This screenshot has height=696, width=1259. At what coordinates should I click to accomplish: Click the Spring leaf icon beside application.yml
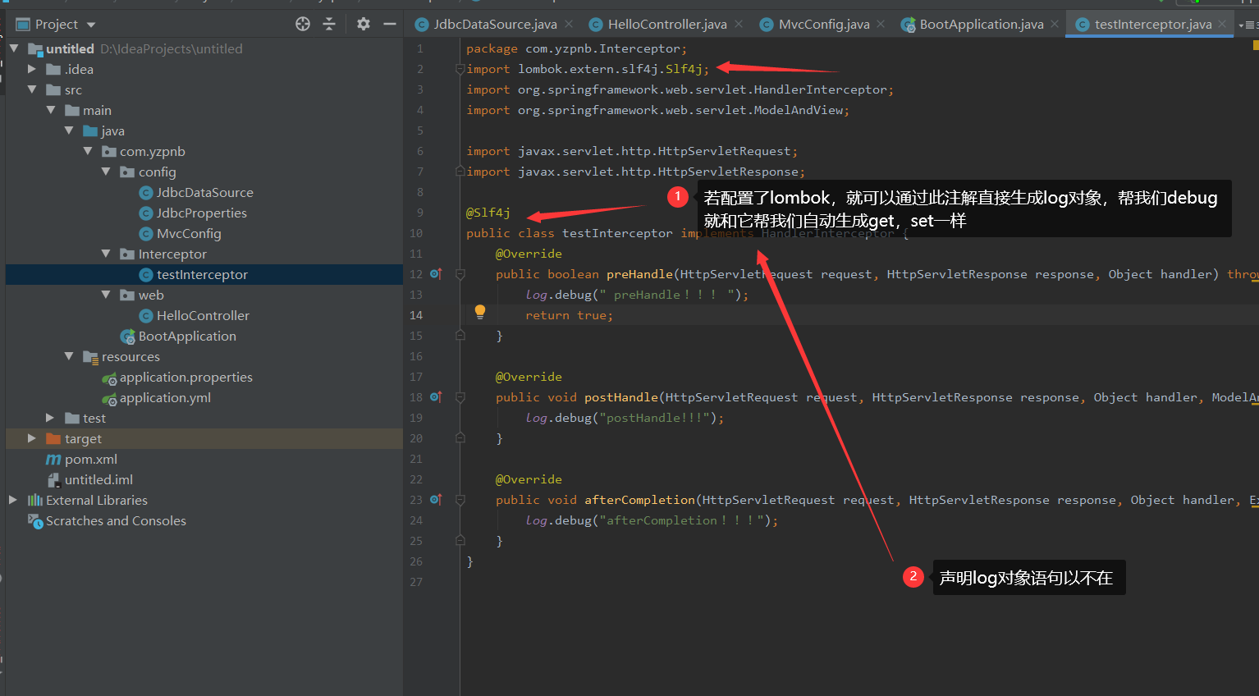click(109, 399)
